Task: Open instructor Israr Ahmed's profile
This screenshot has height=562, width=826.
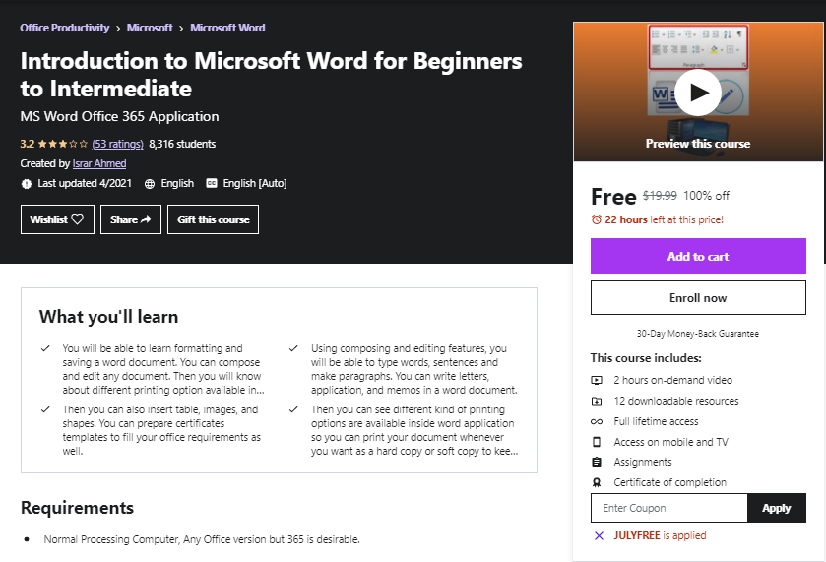Action: pos(99,163)
